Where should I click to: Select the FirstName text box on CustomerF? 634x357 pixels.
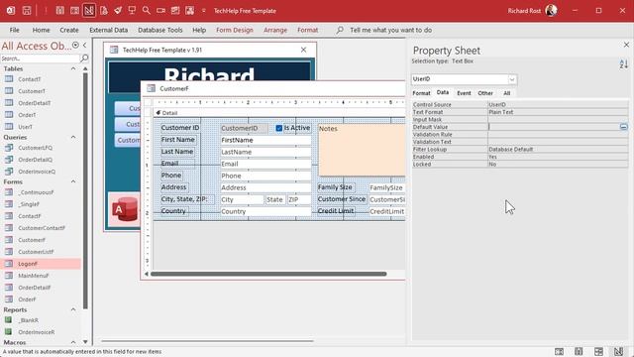click(265, 140)
